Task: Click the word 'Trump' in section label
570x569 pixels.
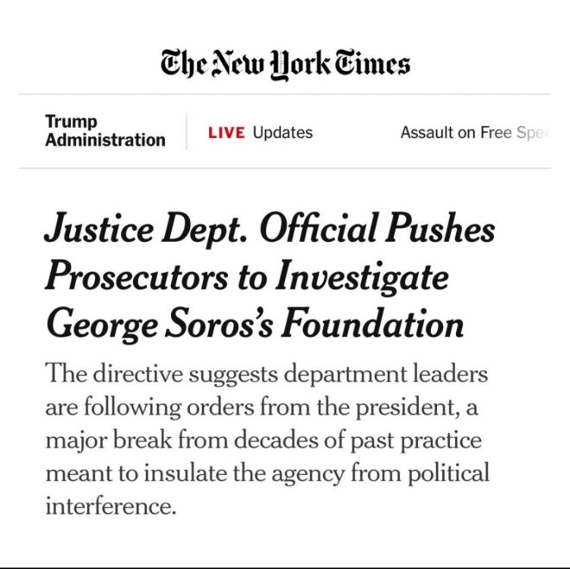Action: (x=71, y=122)
